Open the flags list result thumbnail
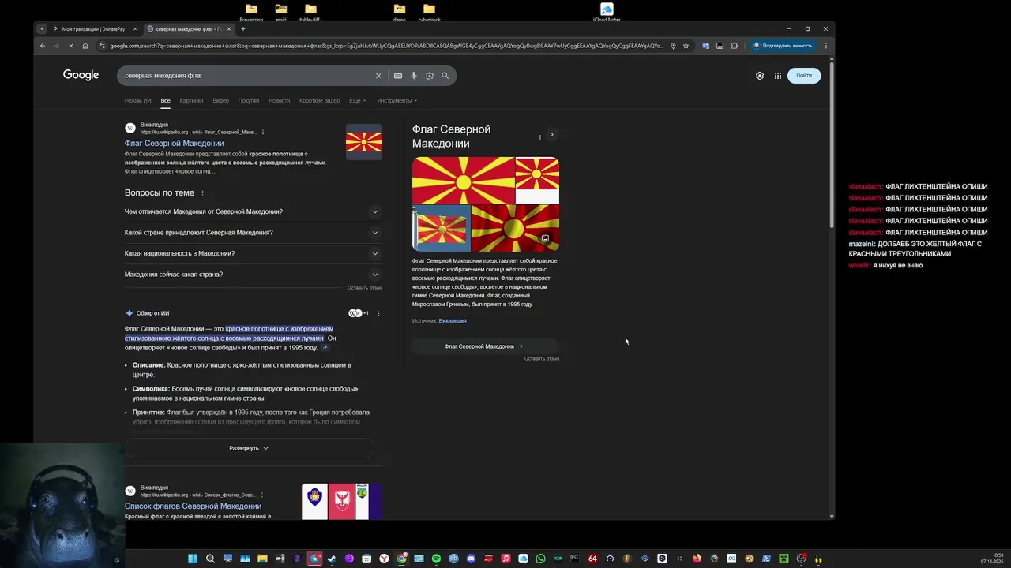1011x568 pixels. pos(342,502)
